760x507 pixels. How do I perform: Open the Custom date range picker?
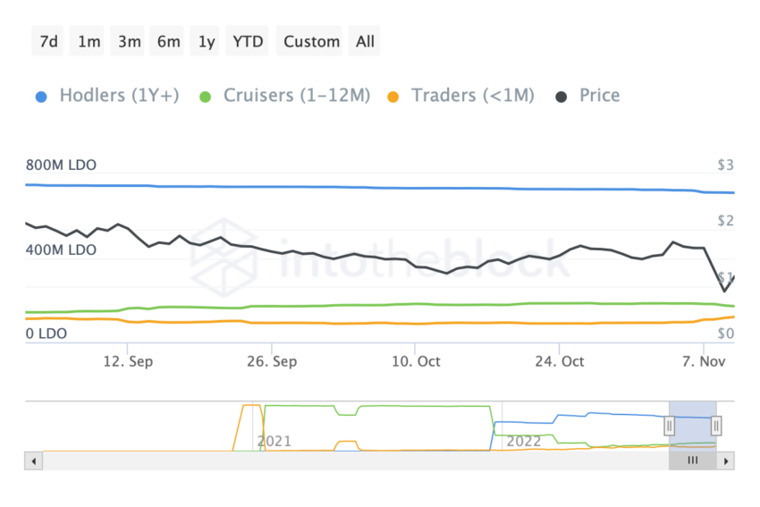tap(311, 41)
